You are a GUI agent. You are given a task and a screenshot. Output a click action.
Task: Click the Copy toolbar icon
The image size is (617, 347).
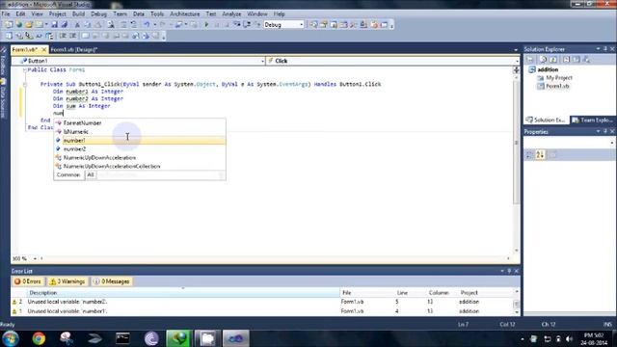tap(88, 25)
